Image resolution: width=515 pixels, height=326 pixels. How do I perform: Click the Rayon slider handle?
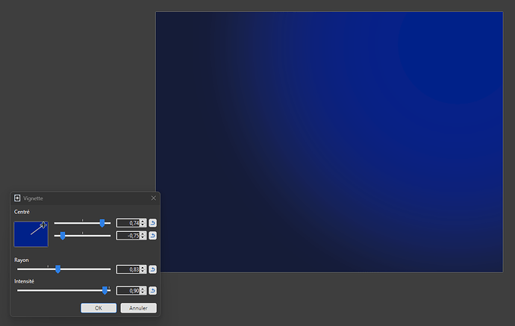click(57, 269)
